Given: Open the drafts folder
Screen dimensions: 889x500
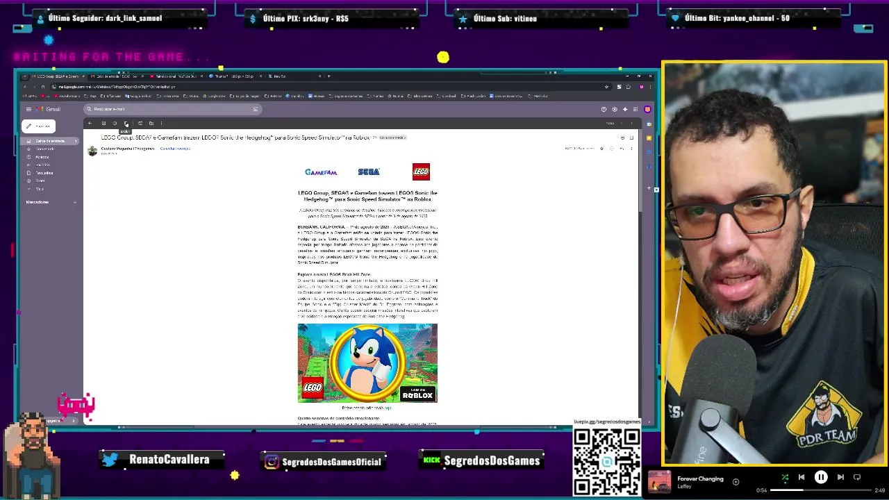Looking at the screenshot, I should pyautogui.click(x=44, y=173).
